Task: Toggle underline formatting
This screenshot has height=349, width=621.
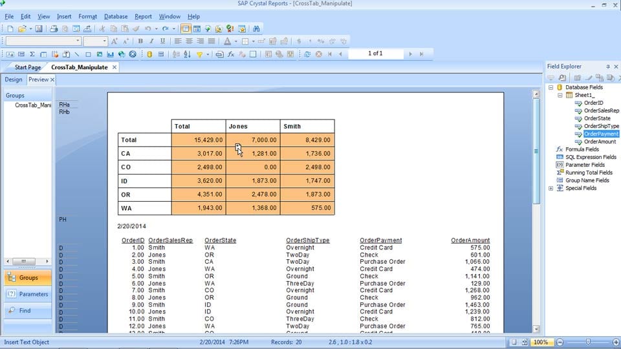Action: pos(162,41)
